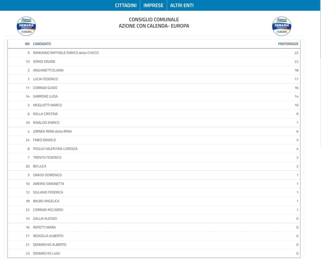321x259 pixels.
Task: Click on ANGHINETTI ELIANA entry
Action: point(48,70)
